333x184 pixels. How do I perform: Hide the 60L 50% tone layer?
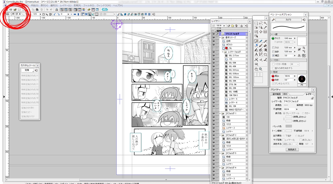tap(214, 63)
